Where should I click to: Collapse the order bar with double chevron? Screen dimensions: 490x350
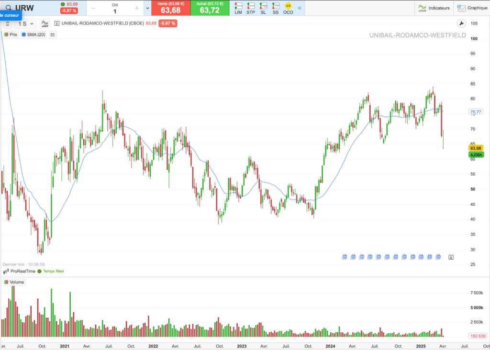[x=300, y=8]
